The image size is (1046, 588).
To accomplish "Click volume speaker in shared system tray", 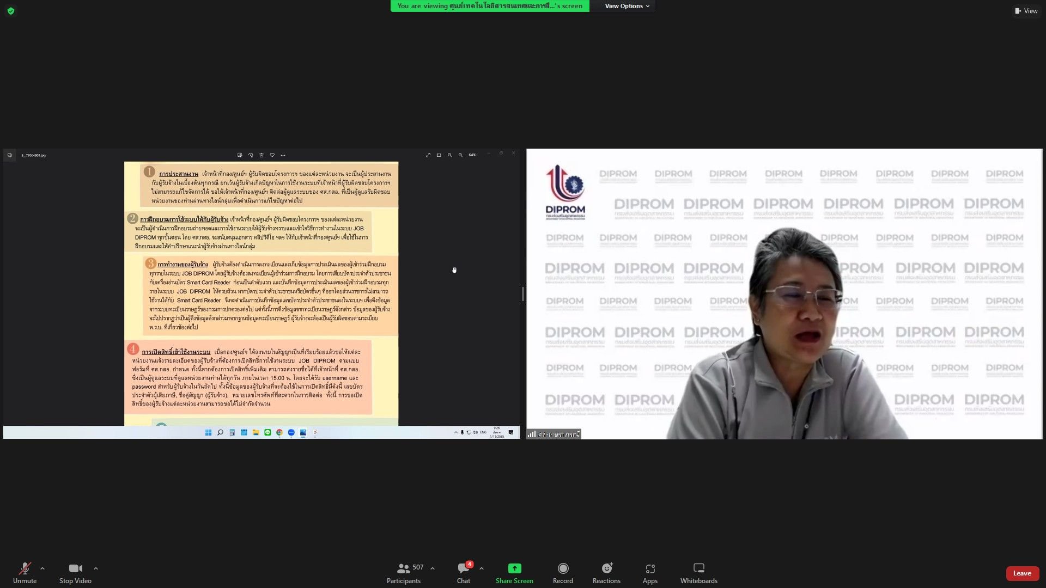I will pyautogui.click(x=475, y=432).
